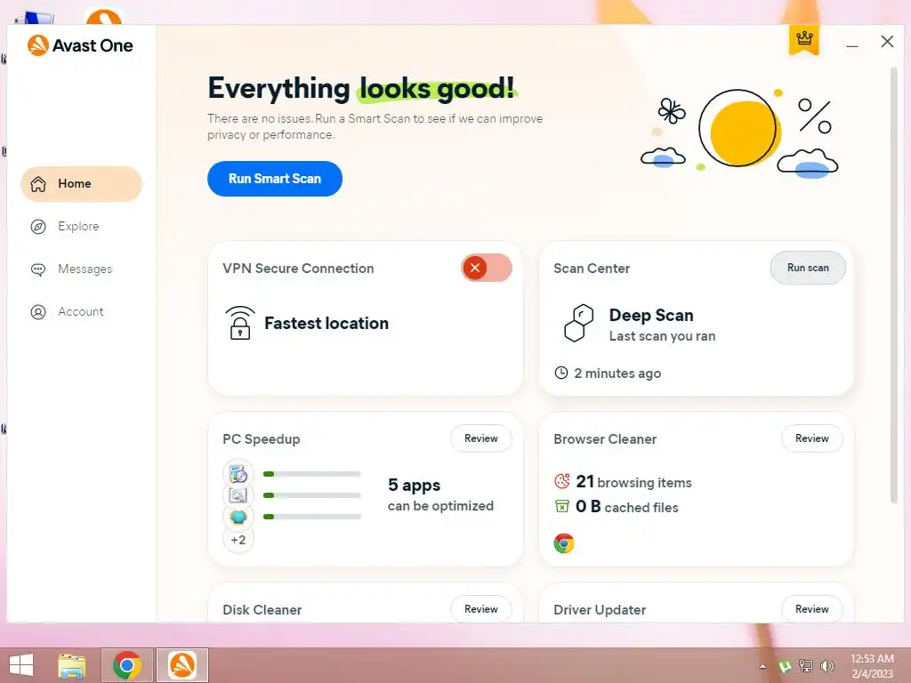The image size is (911, 683).
Task: Click the bottom PC Speedup progress bar
Action: click(312, 517)
